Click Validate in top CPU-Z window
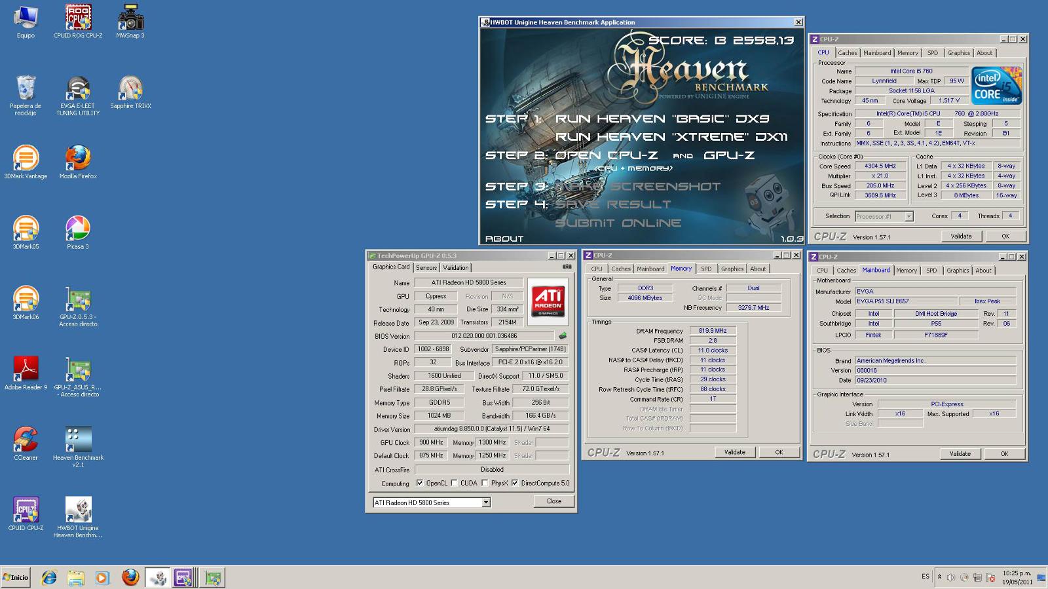Viewport: 1048px width, 589px height. (961, 236)
